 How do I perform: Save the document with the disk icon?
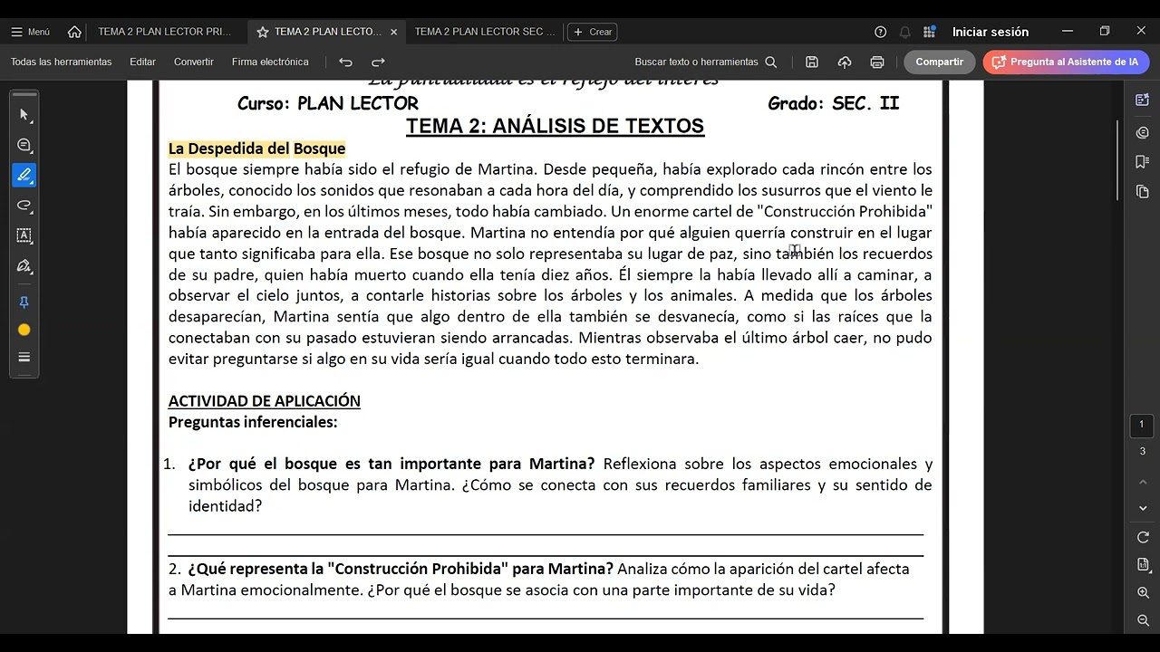tap(812, 62)
